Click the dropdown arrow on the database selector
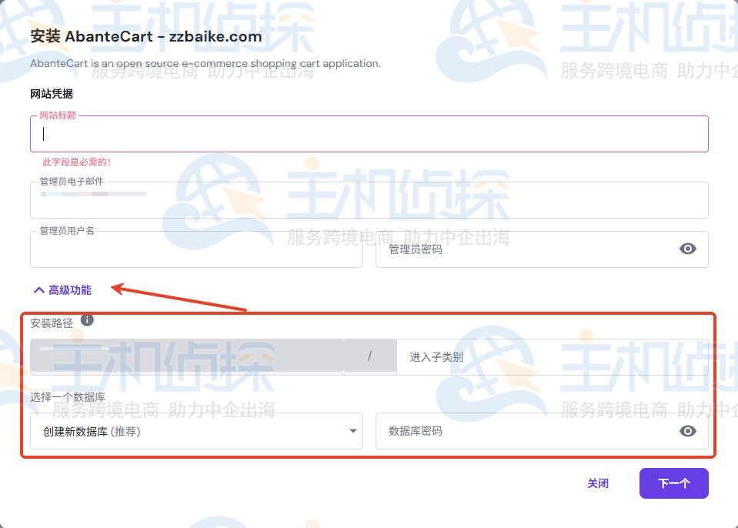 tap(352, 431)
